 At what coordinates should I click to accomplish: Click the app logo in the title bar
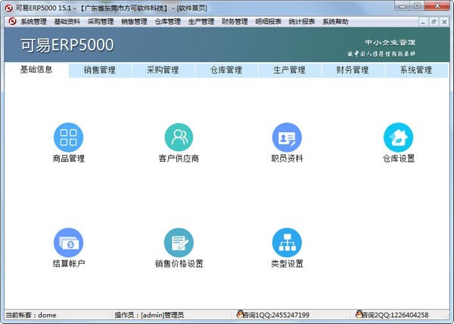click(x=8, y=8)
